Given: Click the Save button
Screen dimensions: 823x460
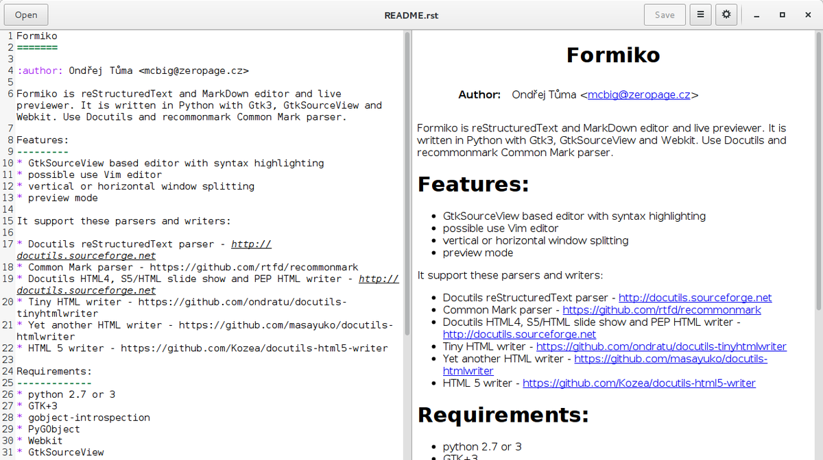Looking at the screenshot, I should 664,14.
